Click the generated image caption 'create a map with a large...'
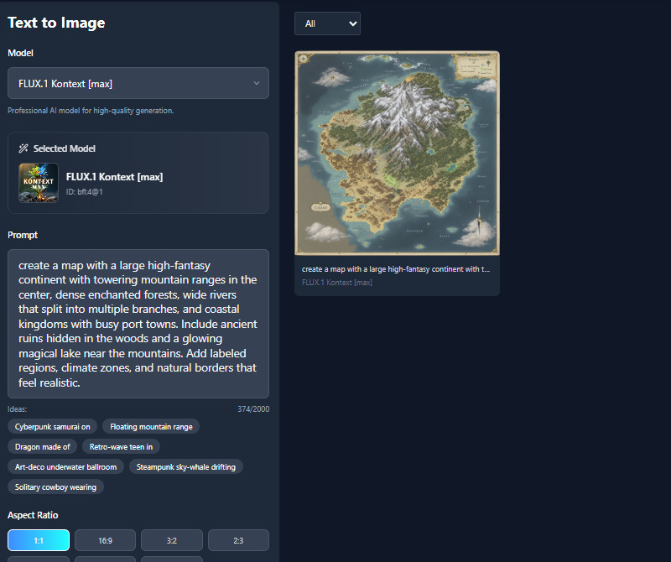The height and width of the screenshot is (562, 671). [396, 269]
